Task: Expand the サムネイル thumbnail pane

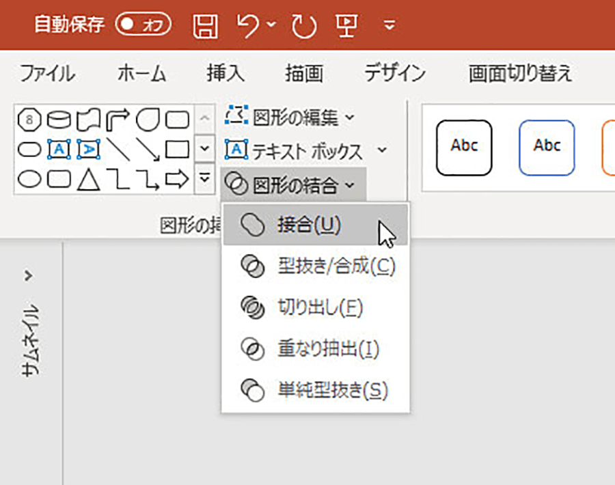Action: point(28,276)
